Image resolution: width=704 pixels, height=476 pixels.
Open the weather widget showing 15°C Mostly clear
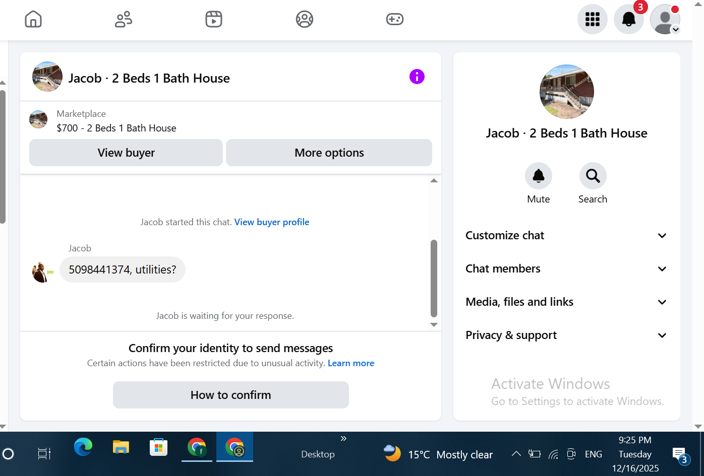438,454
